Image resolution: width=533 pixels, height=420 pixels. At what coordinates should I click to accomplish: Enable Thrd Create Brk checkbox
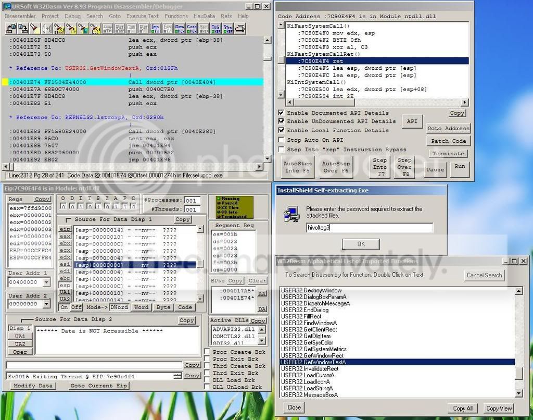(x=207, y=366)
